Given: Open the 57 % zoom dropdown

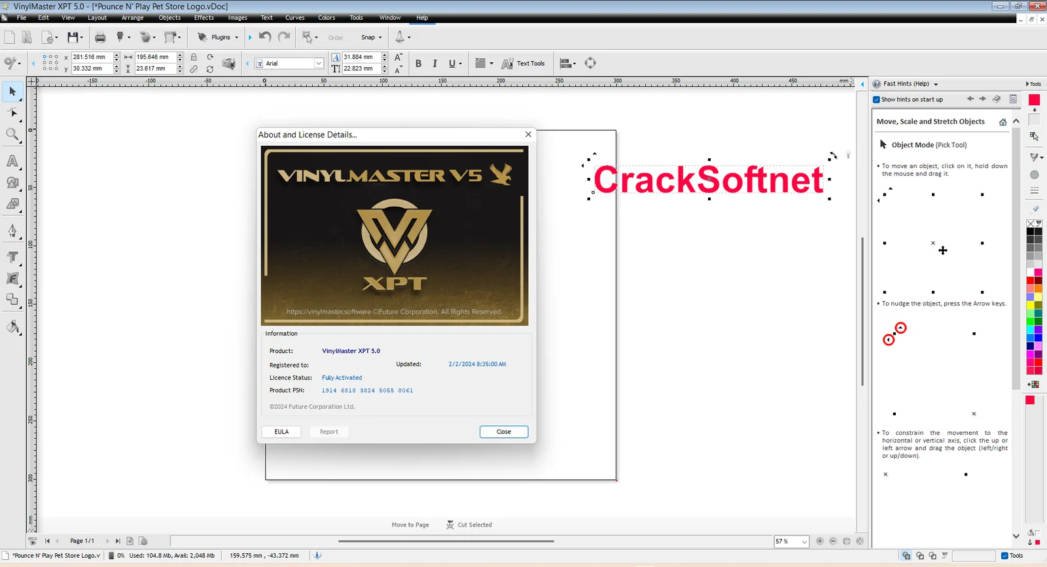Looking at the screenshot, I should (x=804, y=541).
